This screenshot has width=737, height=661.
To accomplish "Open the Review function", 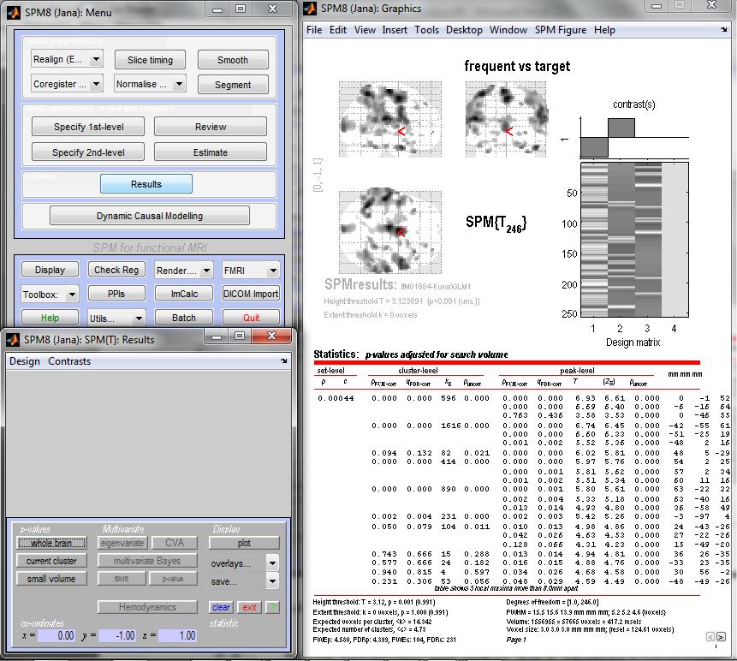I will 210,127.
